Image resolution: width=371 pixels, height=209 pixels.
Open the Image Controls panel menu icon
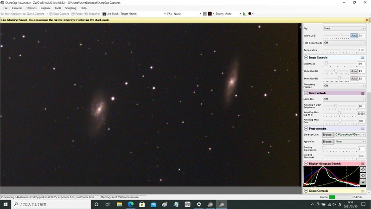coord(363,58)
